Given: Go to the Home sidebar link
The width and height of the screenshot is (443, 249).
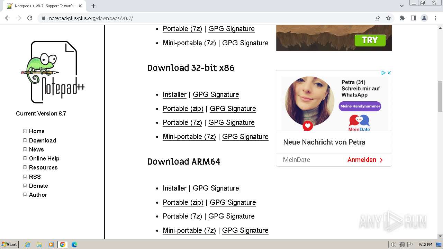Looking at the screenshot, I should pos(37,131).
